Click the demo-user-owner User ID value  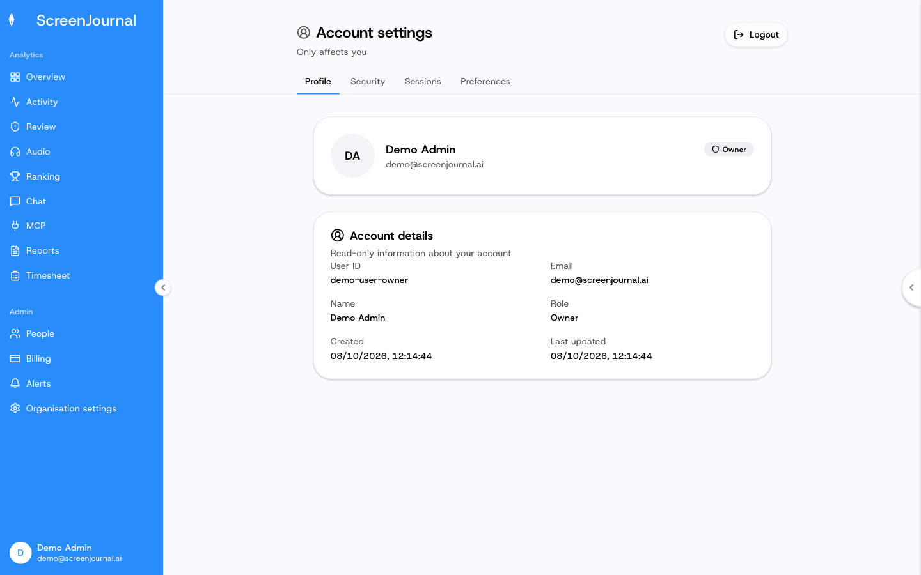coord(369,280)
